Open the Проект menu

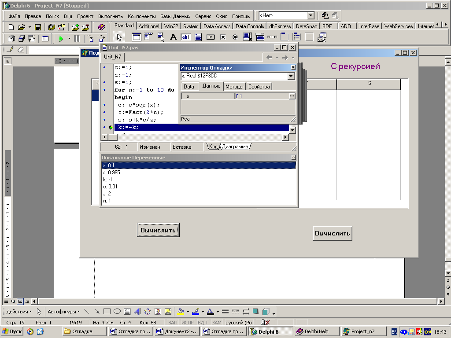pos(85,16)
